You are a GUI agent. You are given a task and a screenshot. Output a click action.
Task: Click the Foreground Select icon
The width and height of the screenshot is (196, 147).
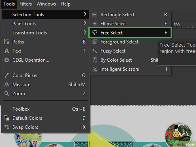tap(95, 42)
